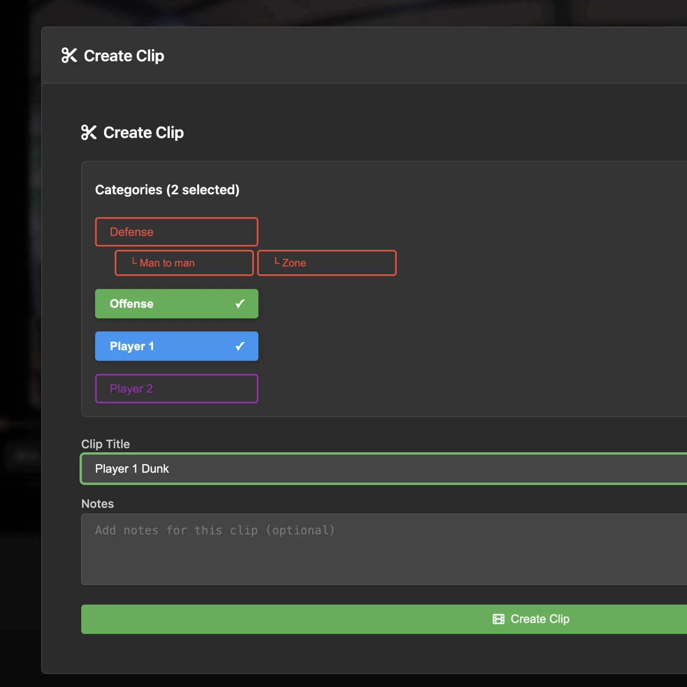Click the scissors icon in the top header
The image size is (687, 687).
point(69,55)
